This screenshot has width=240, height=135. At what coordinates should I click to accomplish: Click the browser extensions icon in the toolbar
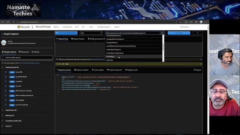186,22
